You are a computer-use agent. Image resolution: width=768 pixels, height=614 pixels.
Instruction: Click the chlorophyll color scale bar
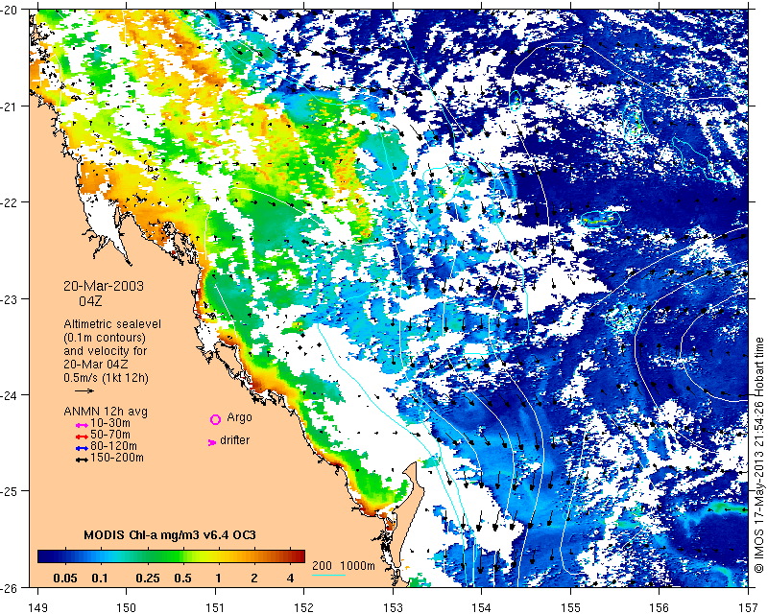[x=172, y=556]
